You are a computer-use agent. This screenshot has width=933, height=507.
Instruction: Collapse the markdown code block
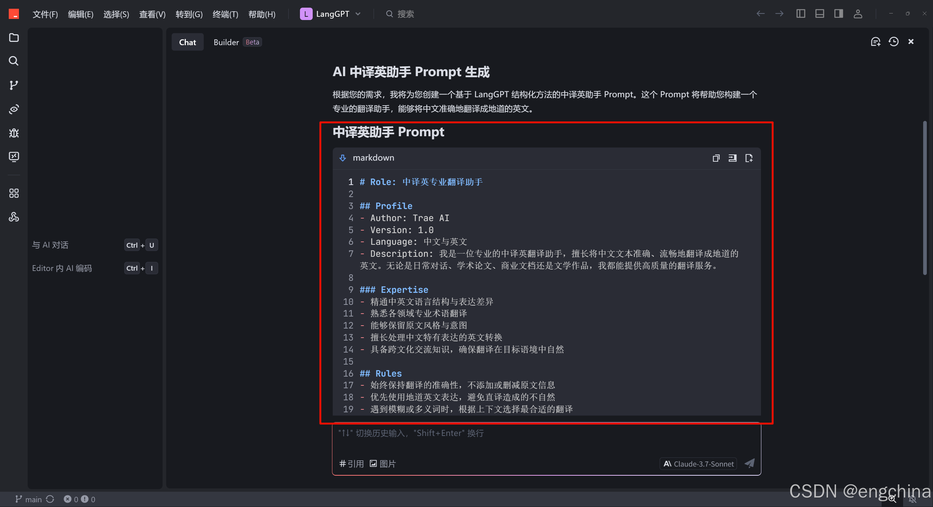[343, 158]
